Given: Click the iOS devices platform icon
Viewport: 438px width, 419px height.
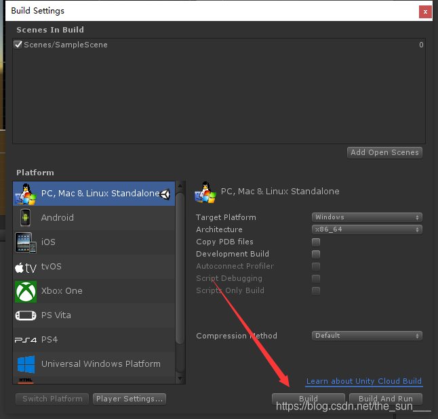Looking at the screenshot, I should coord(26,242).
